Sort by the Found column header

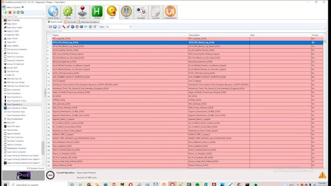coord(317,35)
